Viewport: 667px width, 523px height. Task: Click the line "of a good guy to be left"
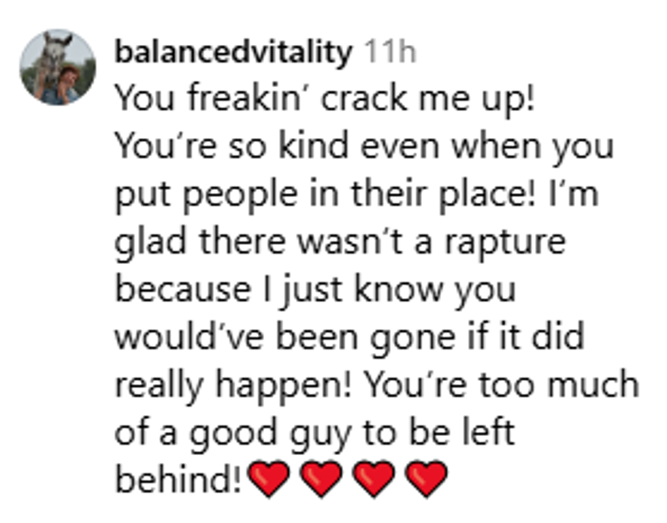pos(314,433)
